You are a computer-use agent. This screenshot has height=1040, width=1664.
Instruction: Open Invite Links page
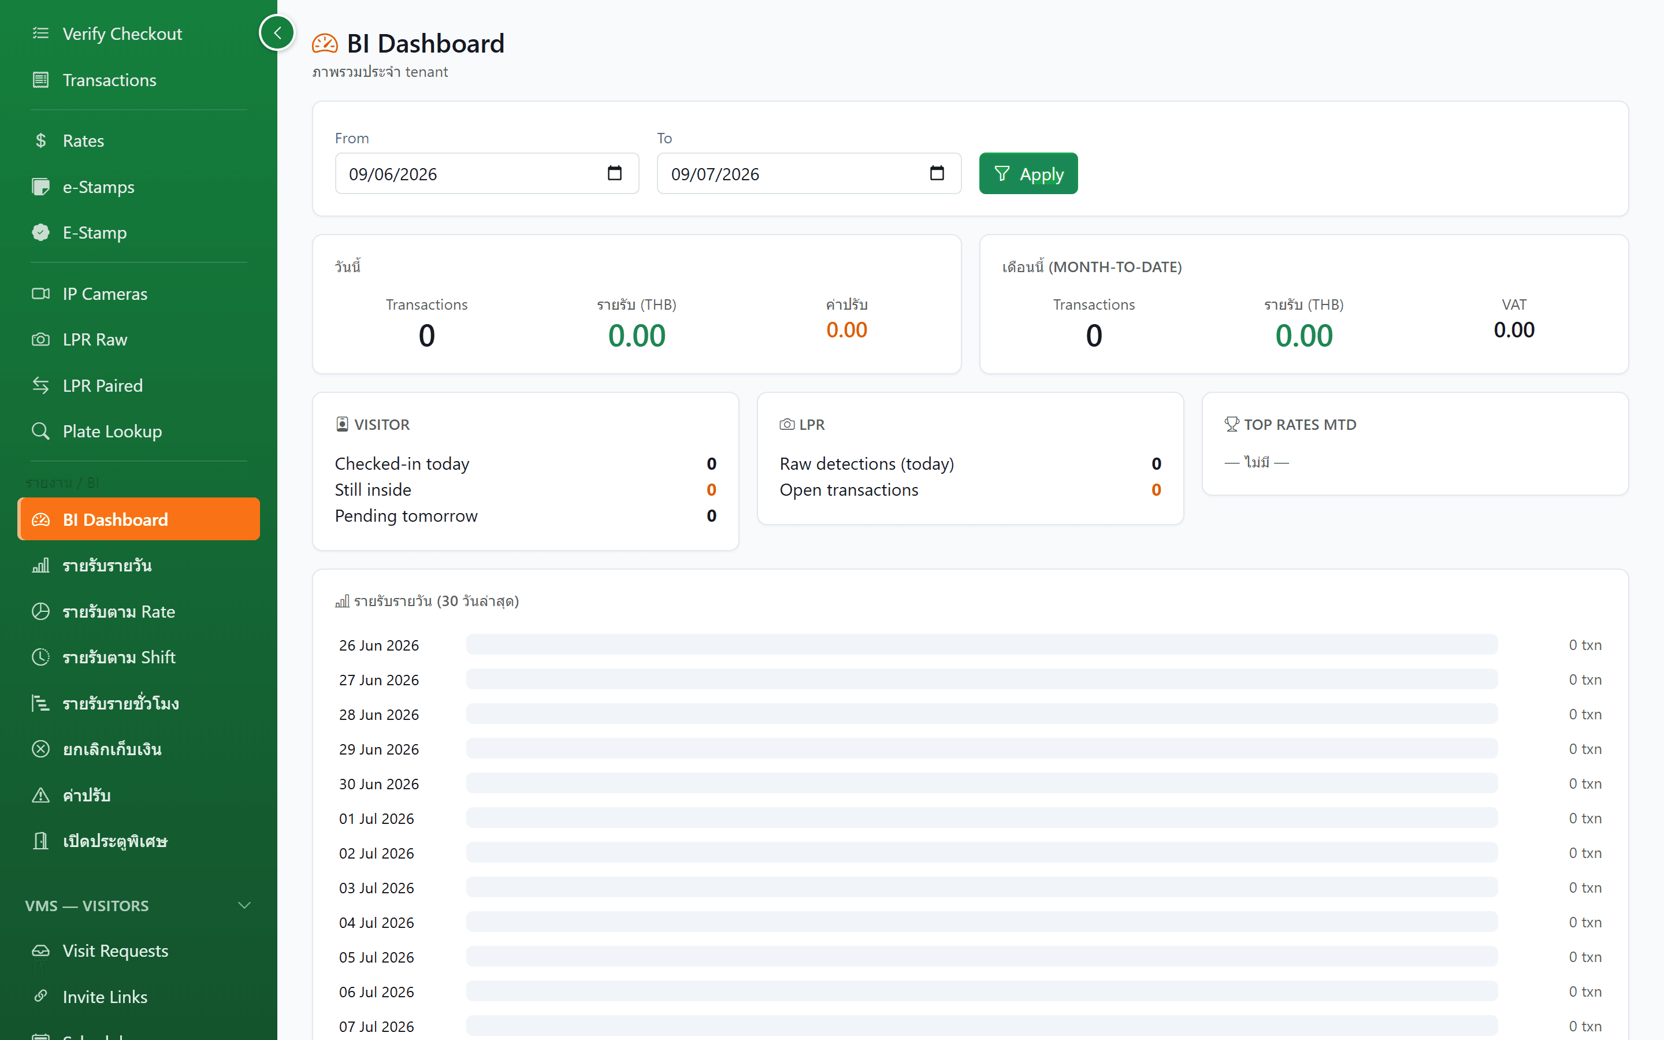coord(139,996)
